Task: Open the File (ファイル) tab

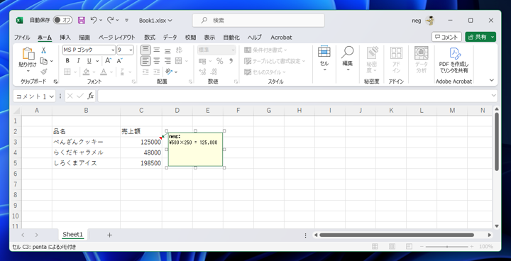Action: (x=22, y=38)
